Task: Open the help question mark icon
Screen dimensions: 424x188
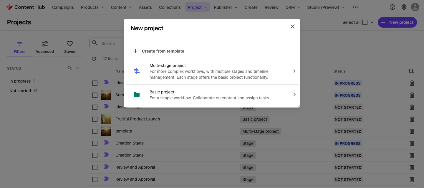Action: coord(392,7)
